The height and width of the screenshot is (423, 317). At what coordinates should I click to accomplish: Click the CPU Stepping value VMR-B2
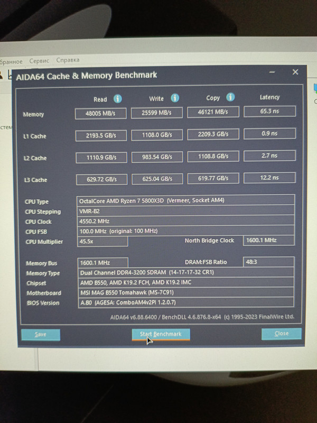coord(185,210)
